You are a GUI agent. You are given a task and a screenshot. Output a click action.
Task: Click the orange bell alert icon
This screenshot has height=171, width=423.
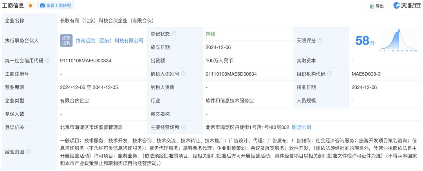31,5
